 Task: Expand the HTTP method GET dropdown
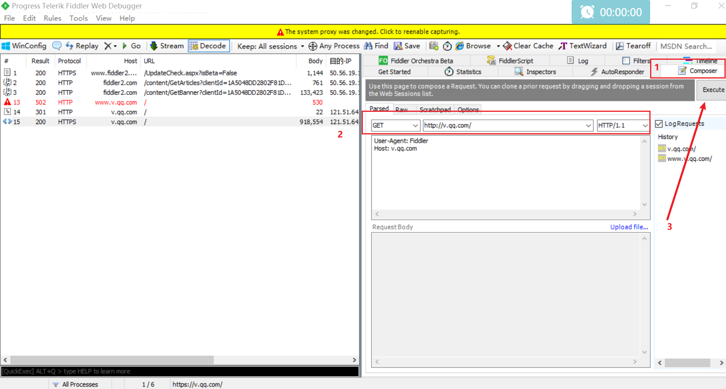point(415,126)
